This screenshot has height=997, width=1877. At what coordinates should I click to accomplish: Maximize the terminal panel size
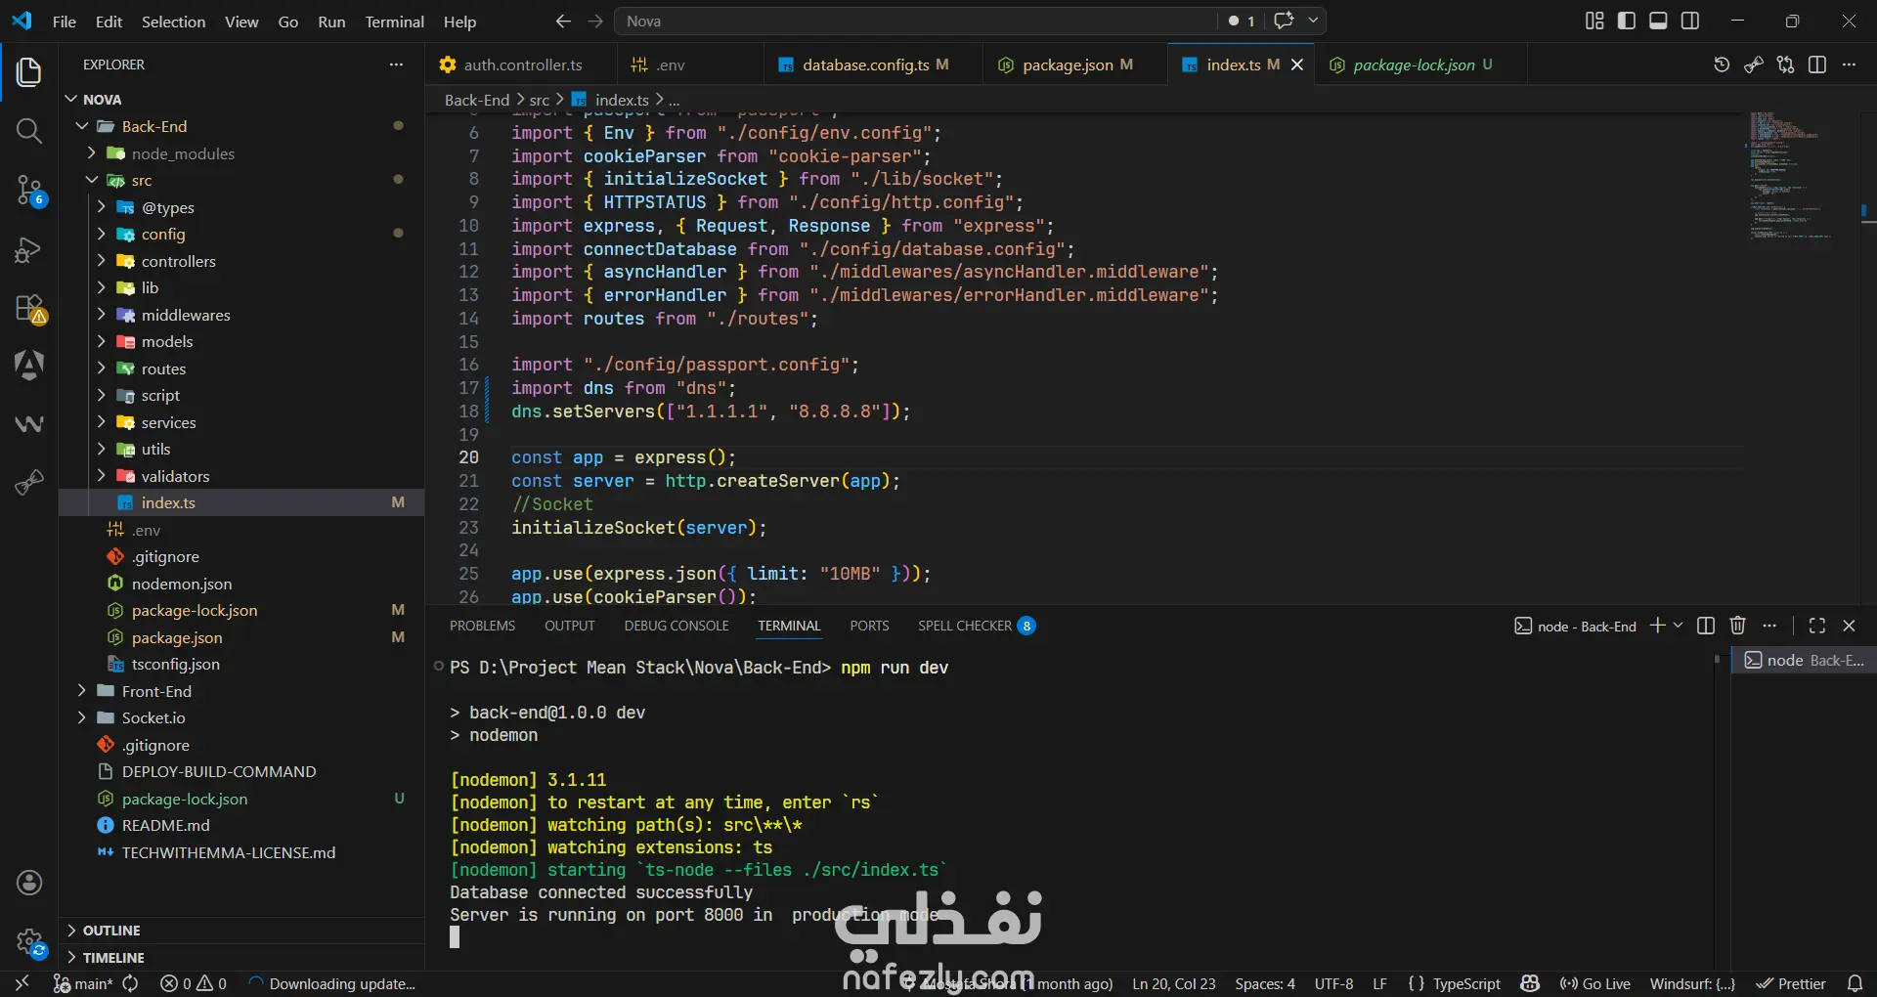pos(1817,626)
